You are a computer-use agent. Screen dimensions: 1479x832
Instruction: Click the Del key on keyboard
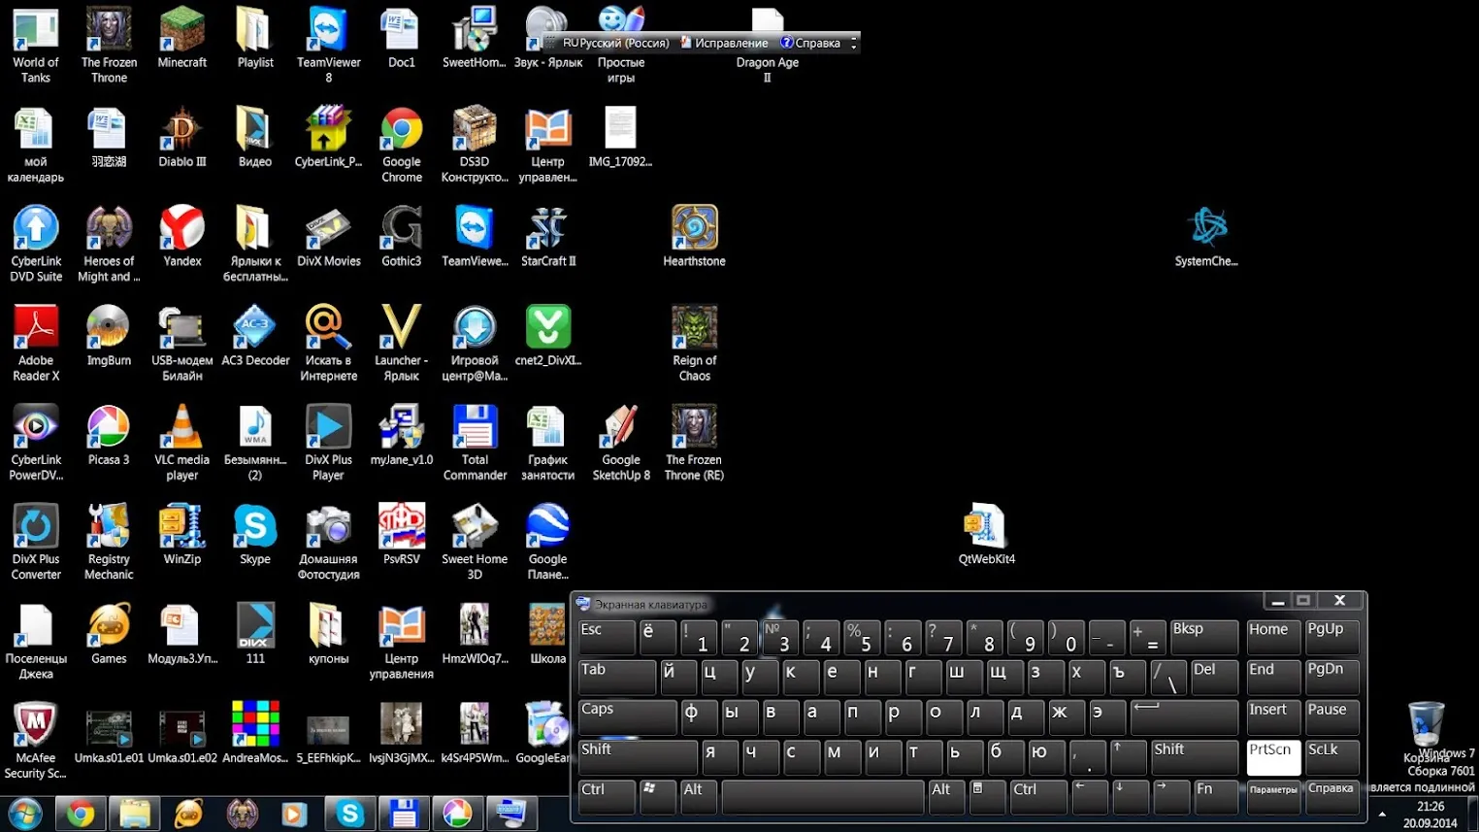[1214, 677]
